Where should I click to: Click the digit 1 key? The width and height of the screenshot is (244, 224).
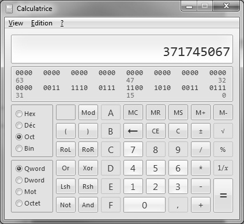pyautogui.click(x=133, y=186)
